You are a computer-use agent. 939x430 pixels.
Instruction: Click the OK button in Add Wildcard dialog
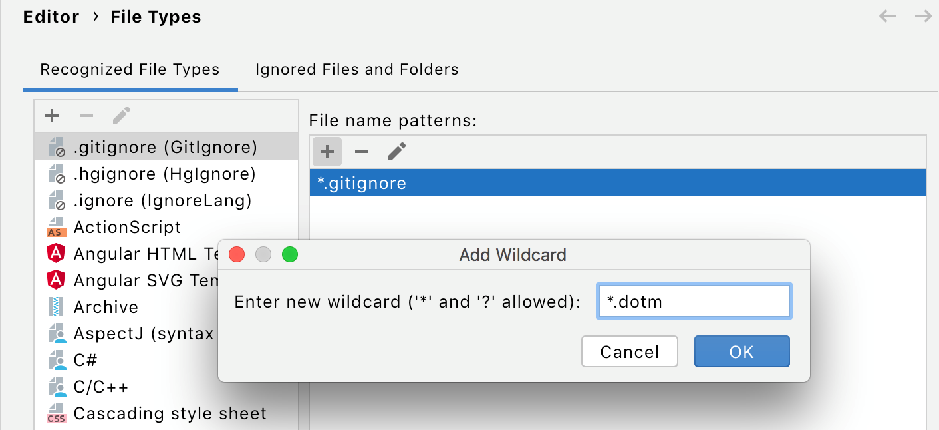pyautogui.click(x=741, y=351)
